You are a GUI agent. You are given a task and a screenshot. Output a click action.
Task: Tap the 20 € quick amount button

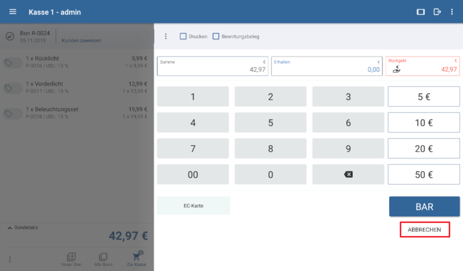coord(424,148)
